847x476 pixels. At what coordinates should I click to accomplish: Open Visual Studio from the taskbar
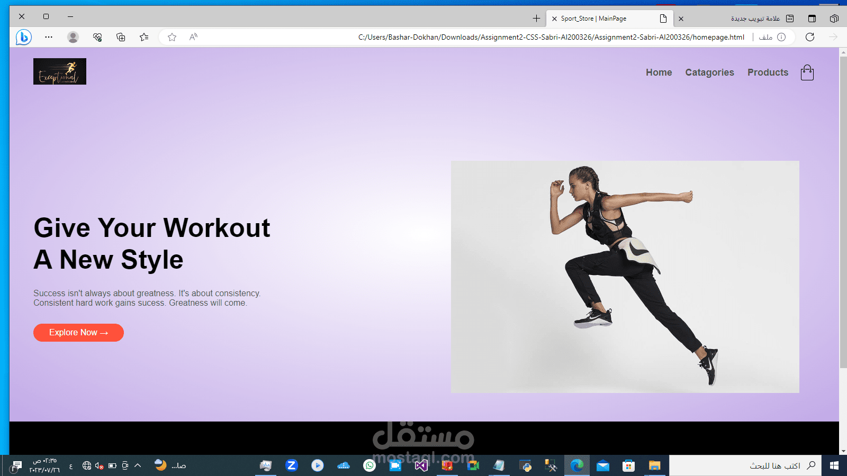point(421,465)
